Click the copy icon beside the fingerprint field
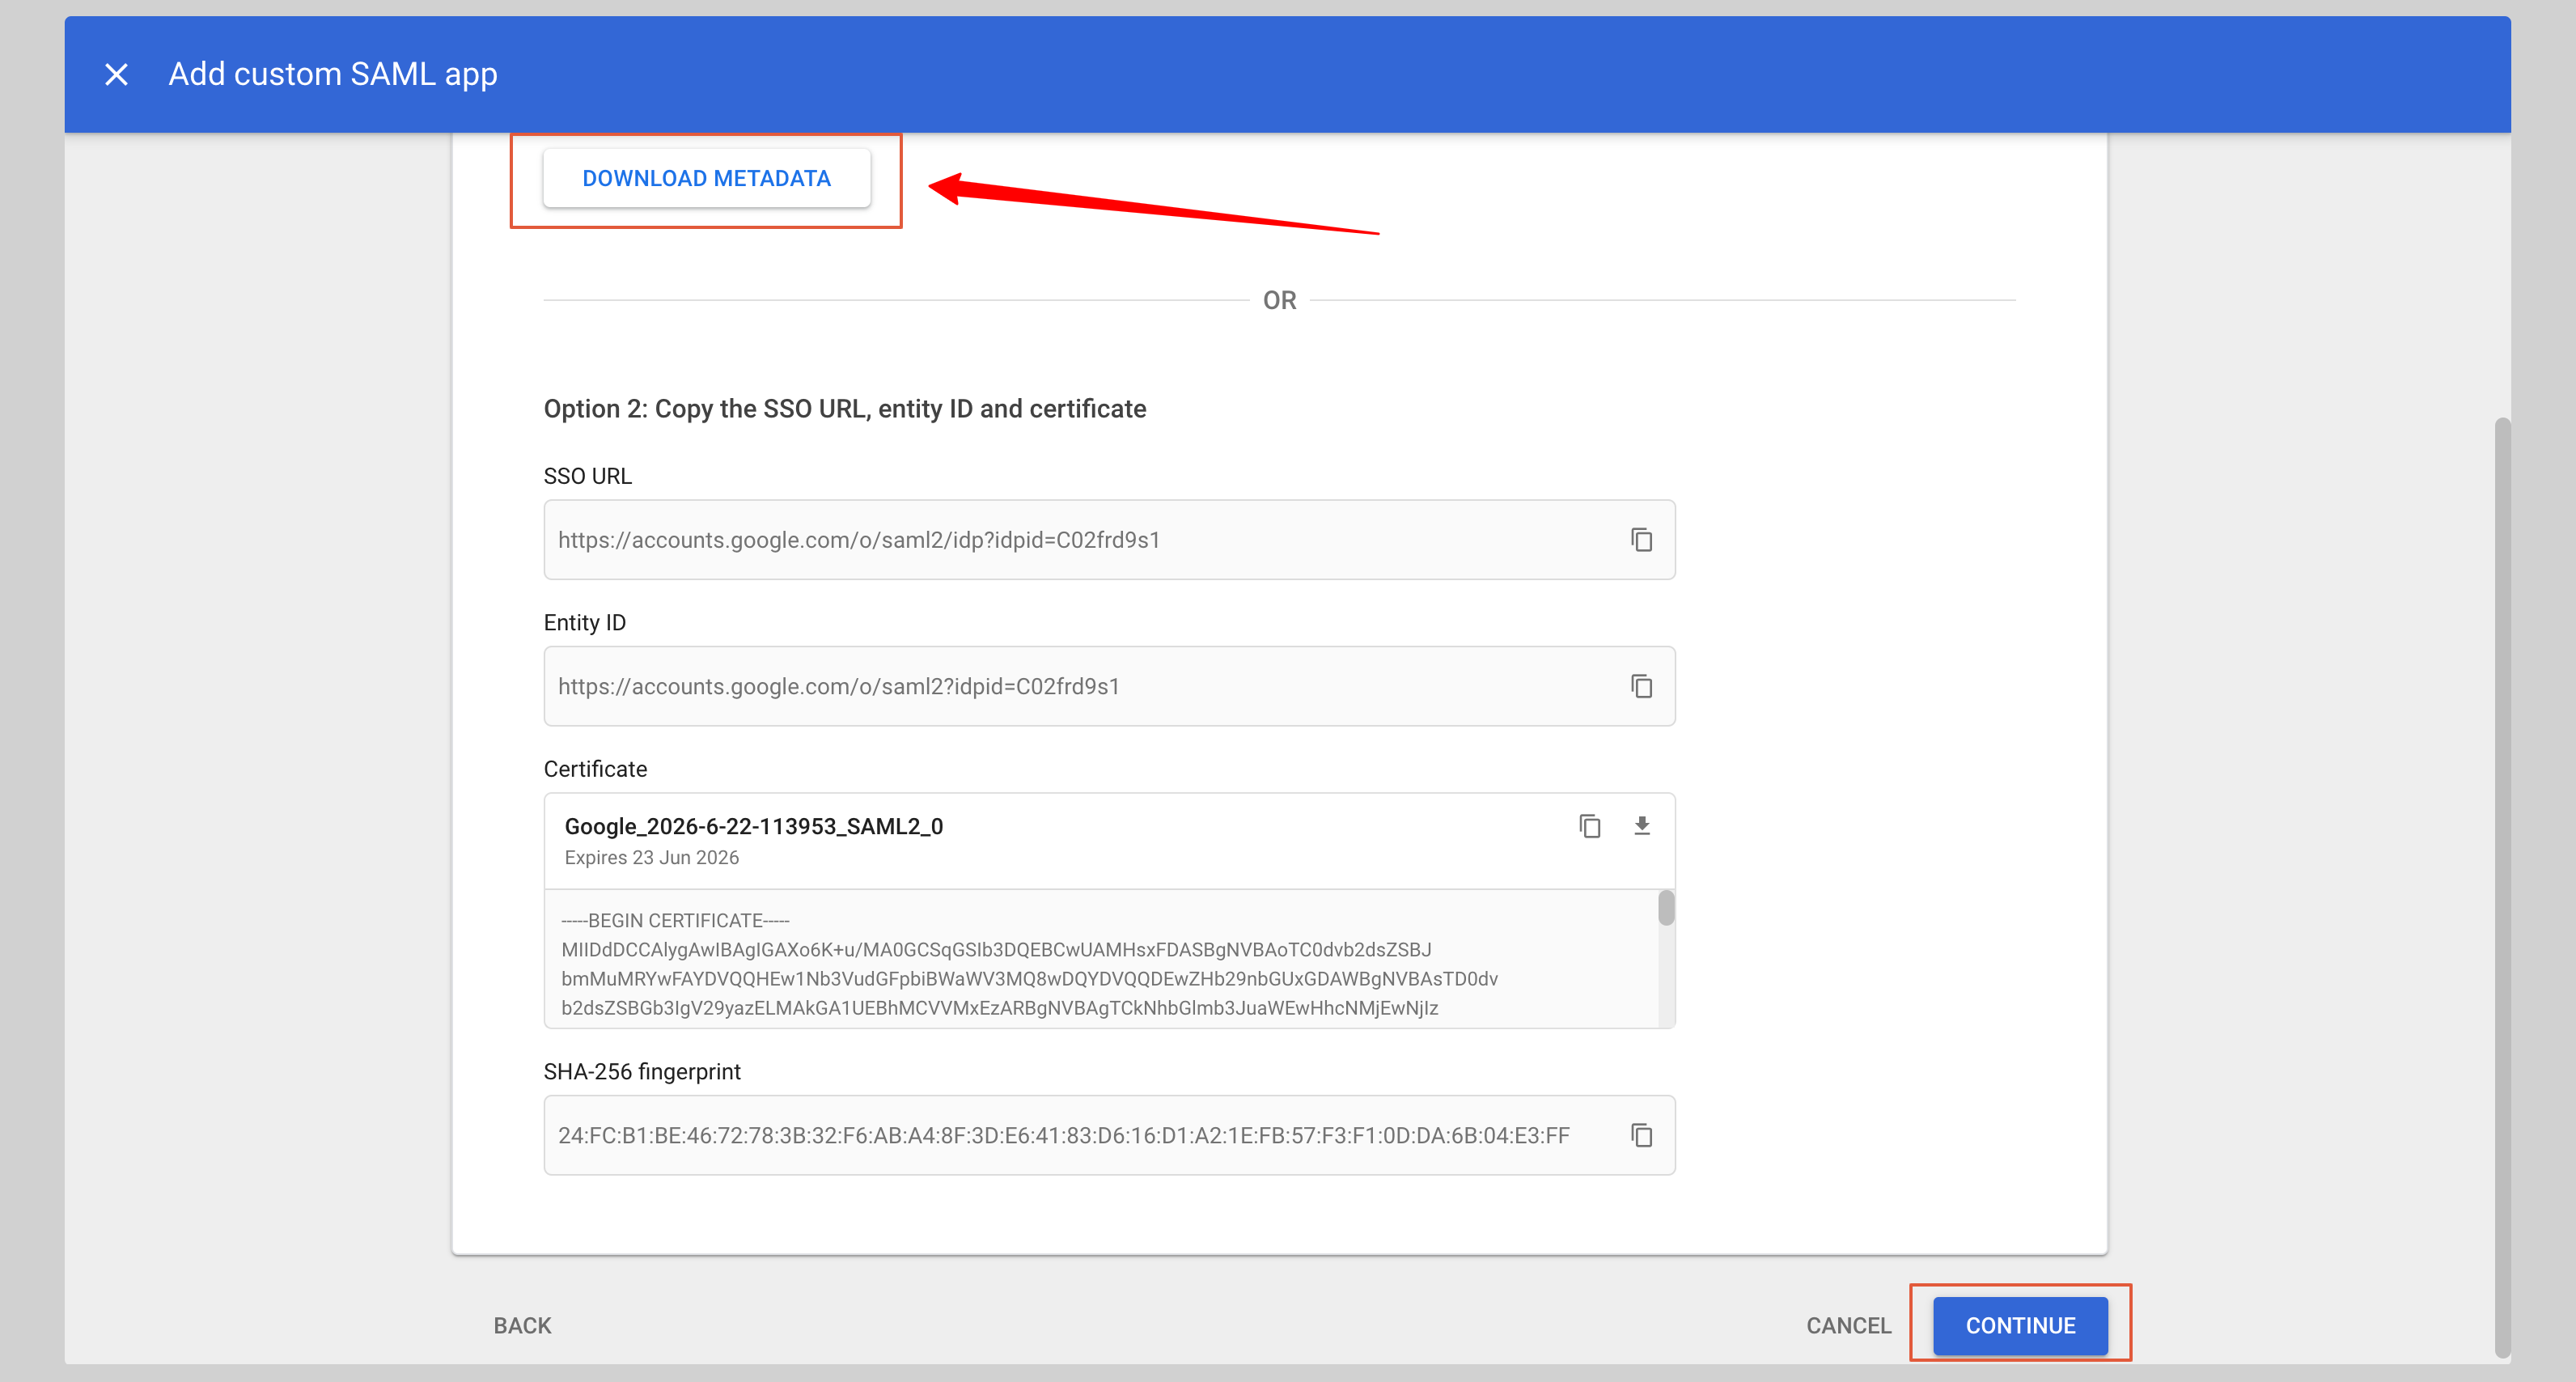Screen dimensions: 2576x1382 point(1641,1135)
